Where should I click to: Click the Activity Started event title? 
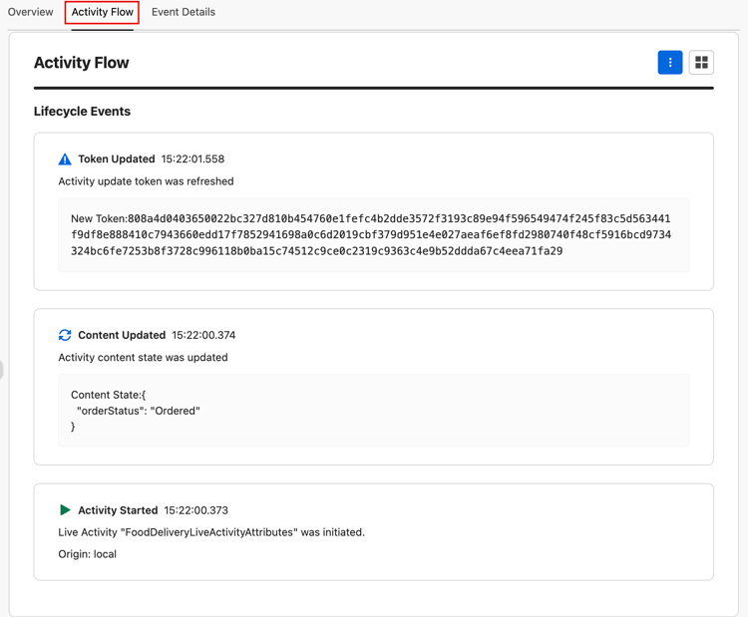pos(118,510)
